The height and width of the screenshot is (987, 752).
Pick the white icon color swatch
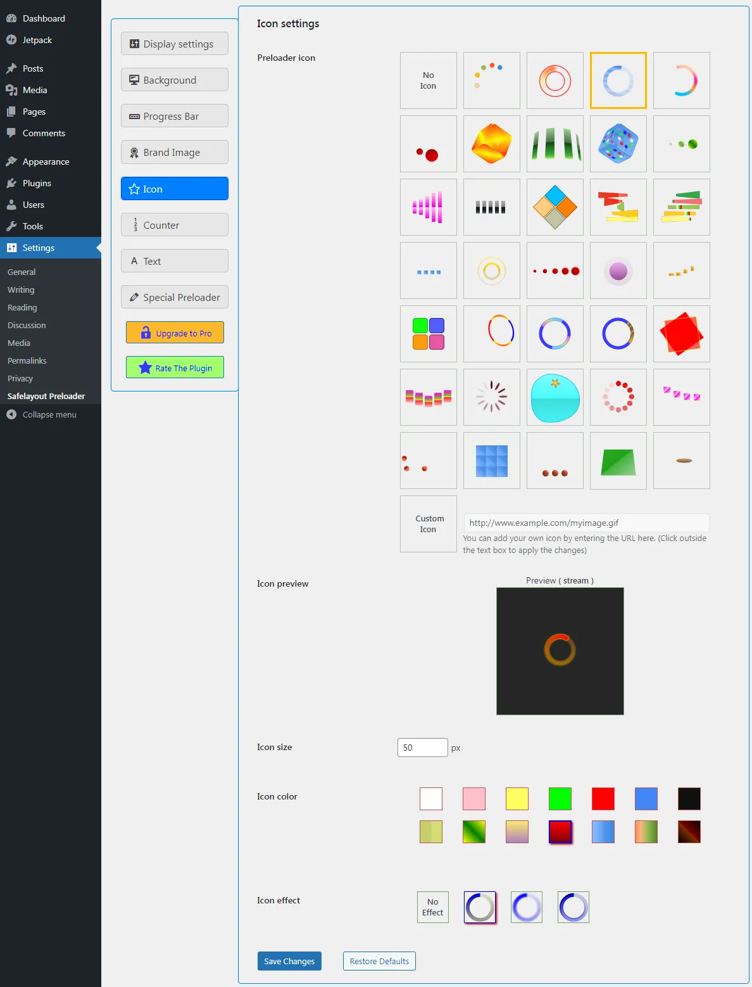click(x=431, y=799)
